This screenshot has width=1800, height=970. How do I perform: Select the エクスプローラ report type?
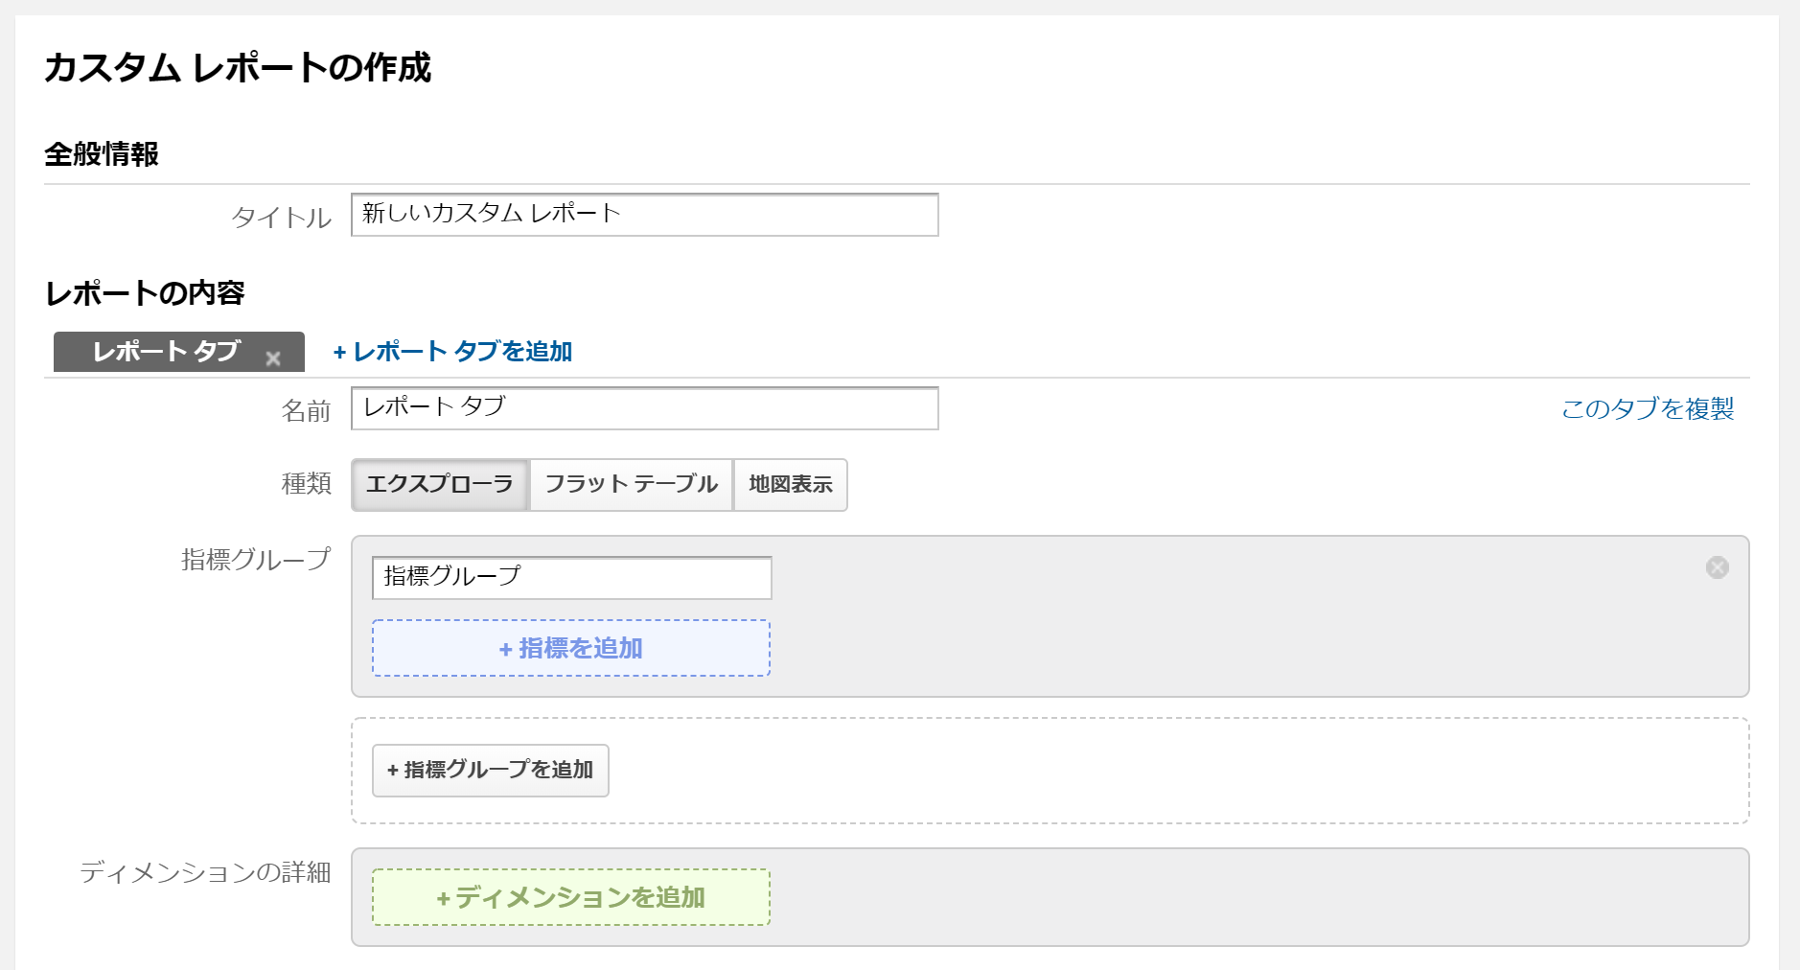coord(440,484)
